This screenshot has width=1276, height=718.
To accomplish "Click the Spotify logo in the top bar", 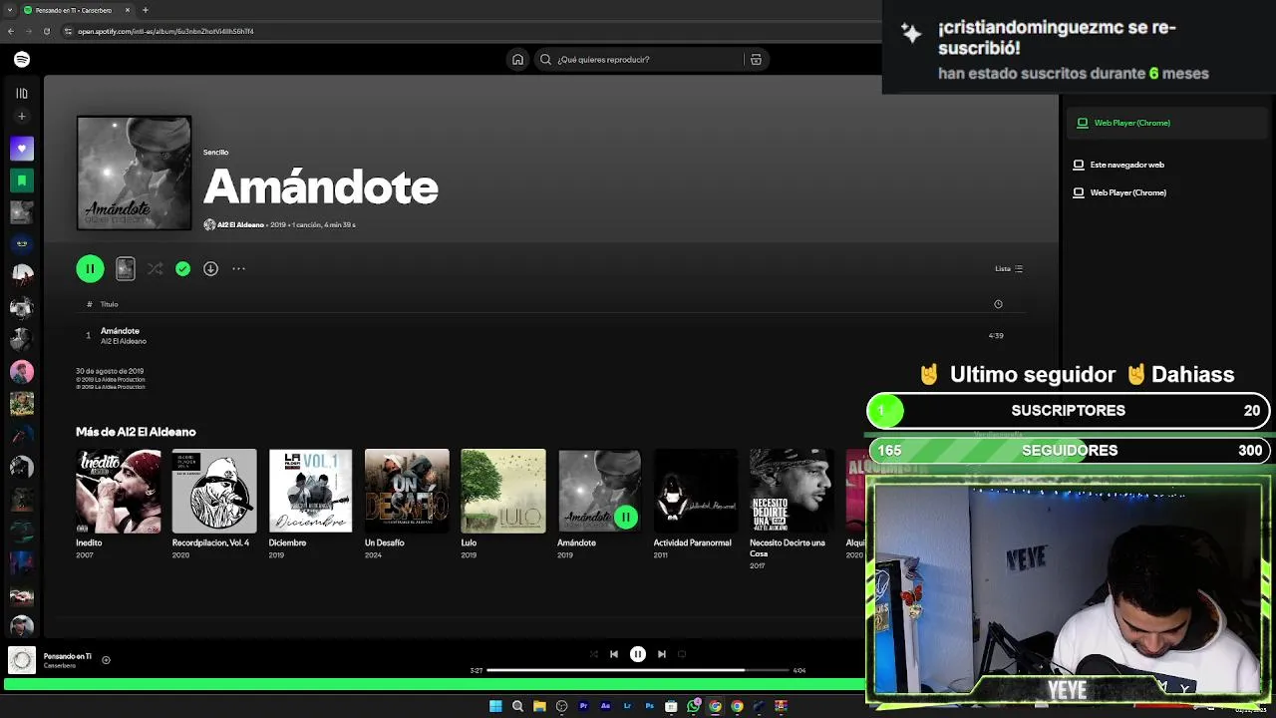I will pyautogui.click(x=22, y=60).
